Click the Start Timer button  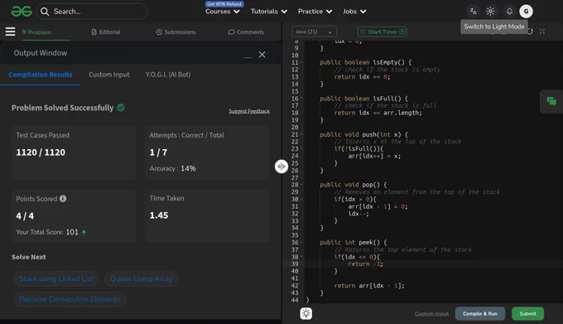383,31
